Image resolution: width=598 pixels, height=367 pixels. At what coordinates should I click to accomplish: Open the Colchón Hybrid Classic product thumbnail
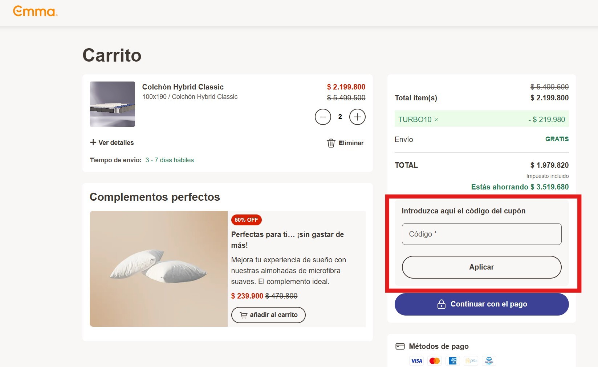112,104
